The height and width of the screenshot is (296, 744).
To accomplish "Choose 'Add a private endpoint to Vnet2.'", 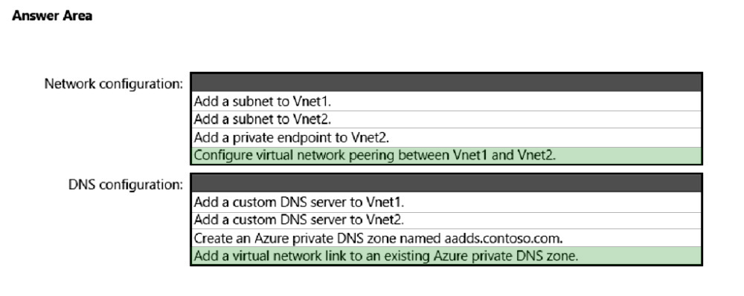I will pyautogui.click(x=446, y=137).
